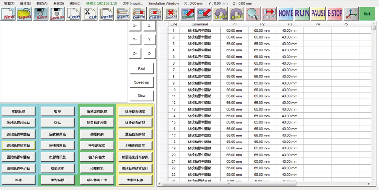This screenshot has height=190, width=379.
Task: Click the Download from PC icon
Action: [x=204, y=14]
